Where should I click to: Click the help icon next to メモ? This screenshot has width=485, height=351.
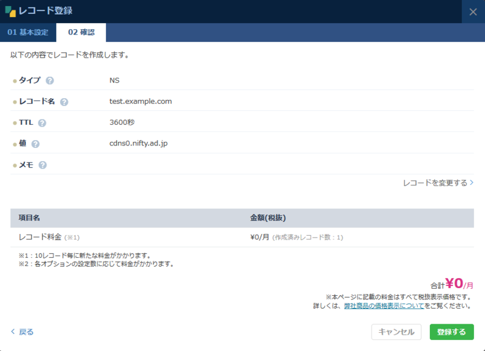pyautogui.click(x=42, y=165)
